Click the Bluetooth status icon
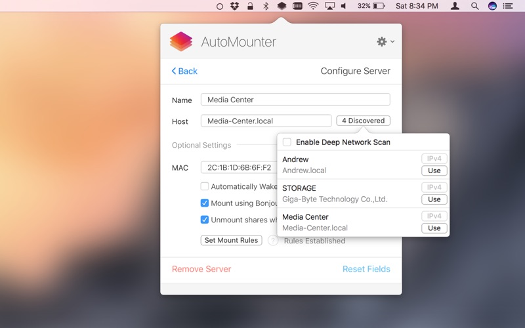 [x=266, y=6]
